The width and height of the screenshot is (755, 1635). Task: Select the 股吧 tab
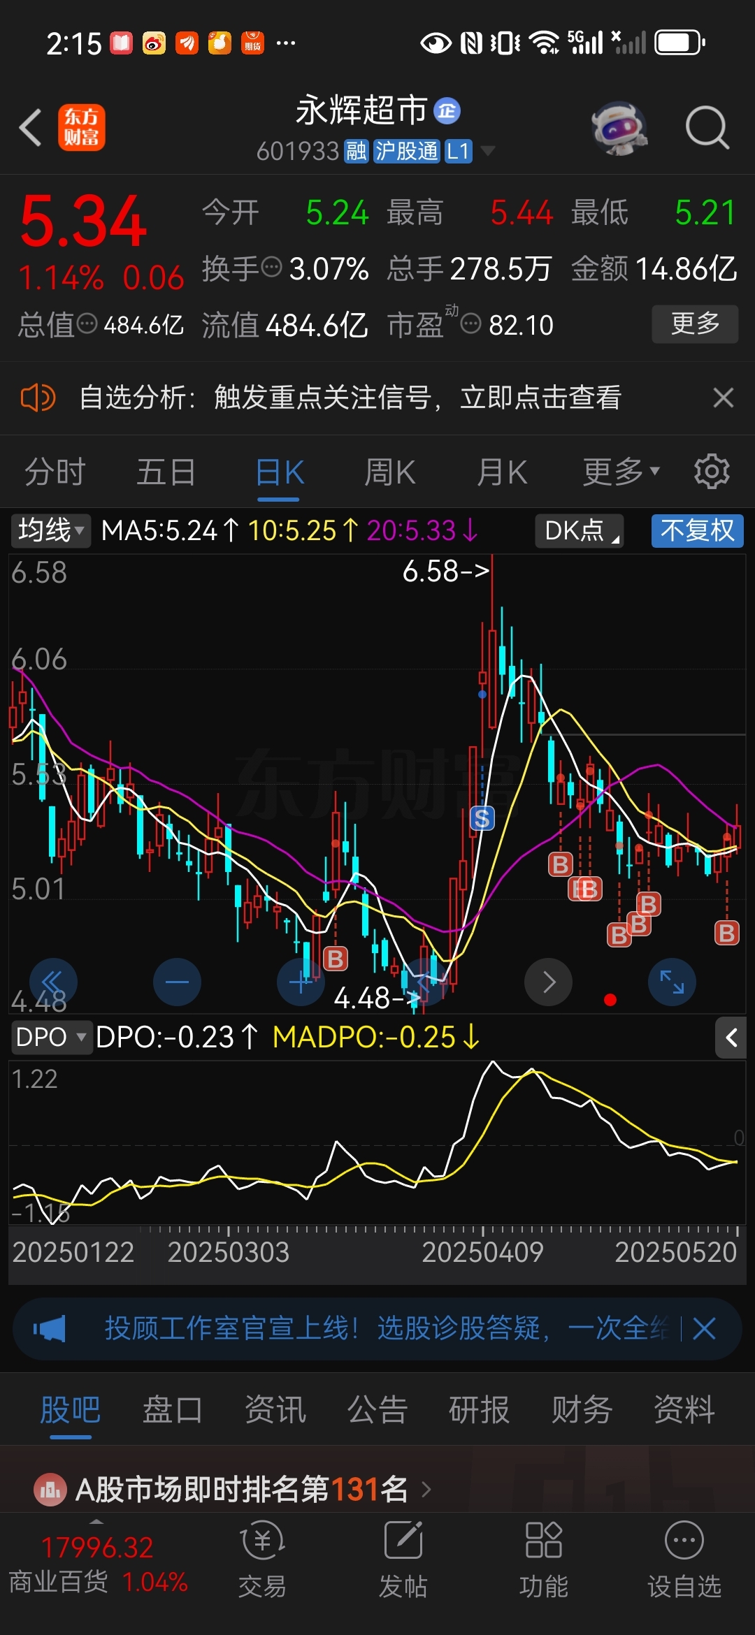[71, 1410]
